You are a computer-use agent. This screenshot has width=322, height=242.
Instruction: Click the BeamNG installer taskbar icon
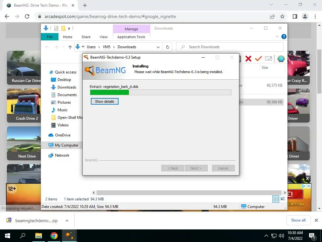tap(69, 236)
